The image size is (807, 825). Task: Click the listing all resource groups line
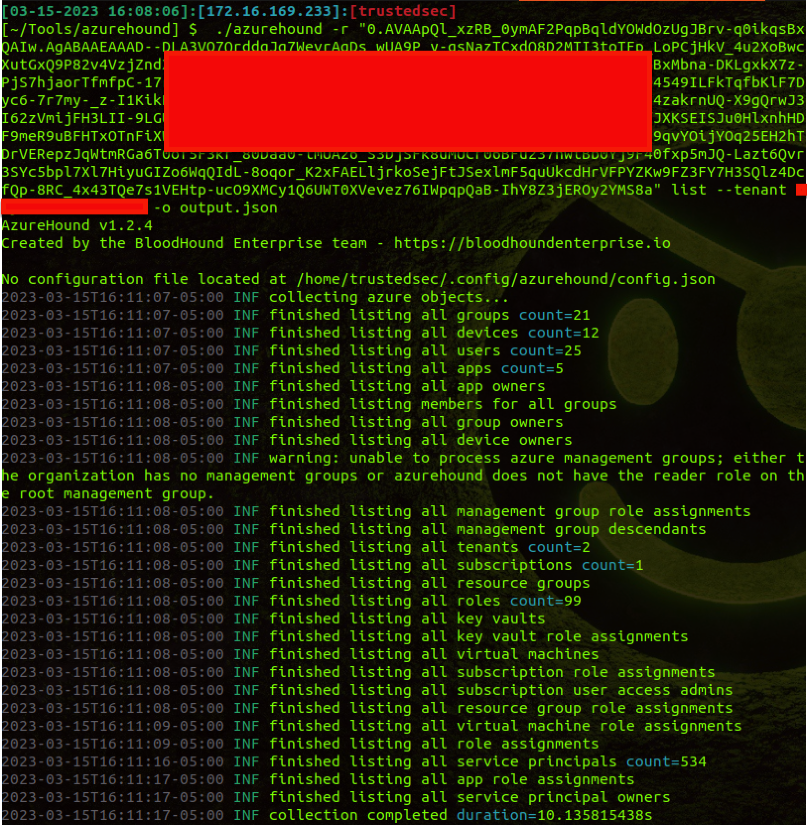(429, 583)
